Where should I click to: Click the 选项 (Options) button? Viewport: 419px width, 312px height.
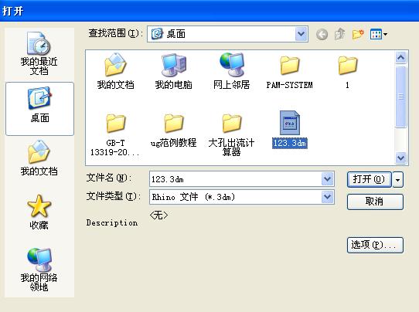(375, 245)
